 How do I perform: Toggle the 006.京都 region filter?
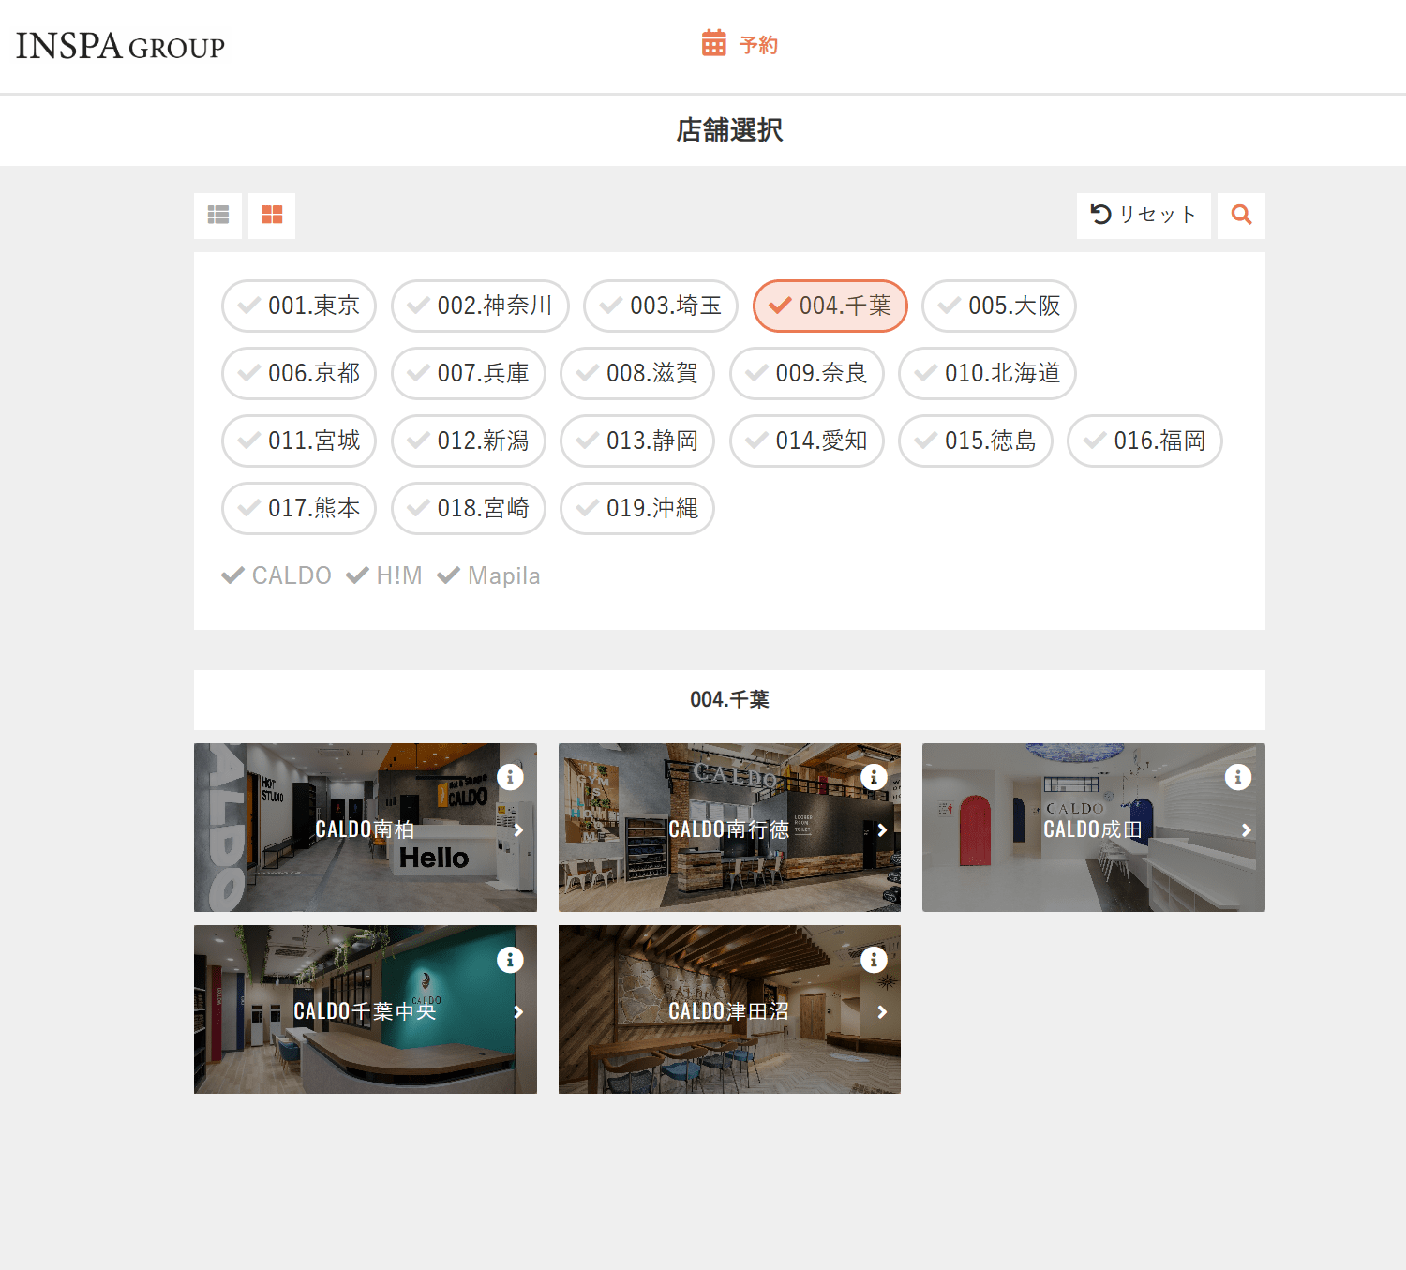click(x=299, y=373)
